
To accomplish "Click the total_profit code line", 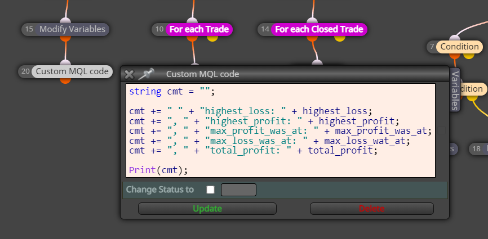I will click(254, 151).
